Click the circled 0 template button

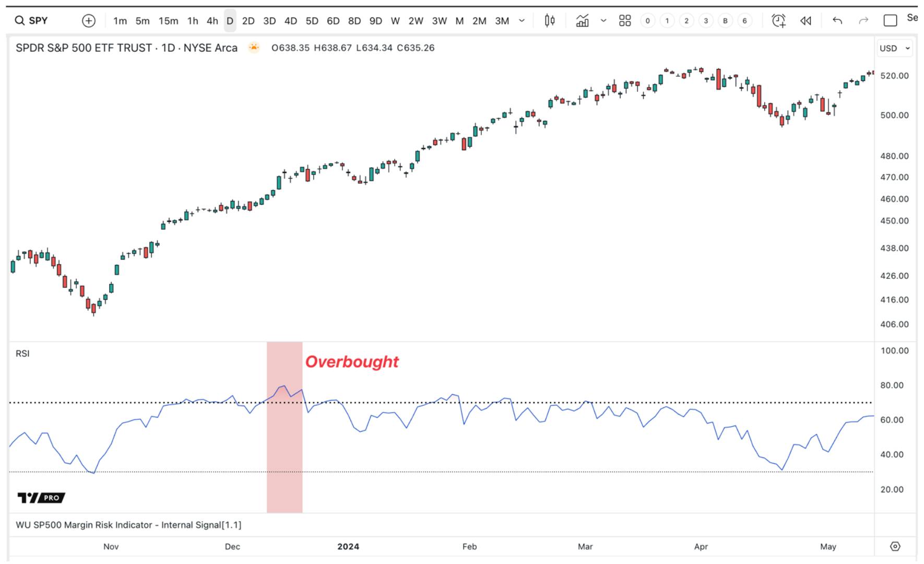point(647,21)
